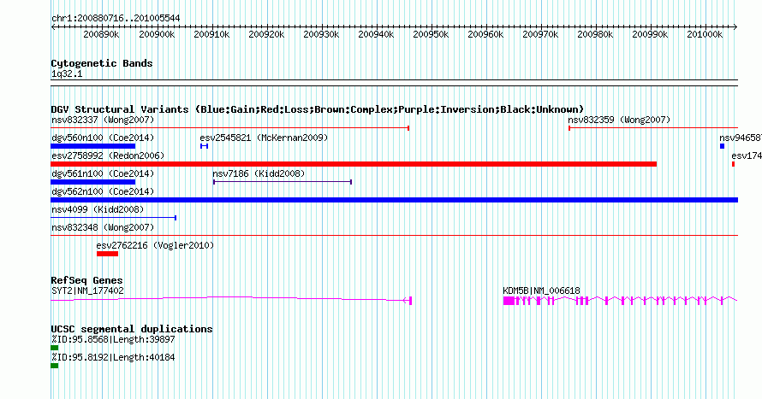The height and width of the screenshot is (399, 762).
Task: Click the %ID:95.8192|Length:40184 label
Action: pyautogui.click(x=113, y=357)
